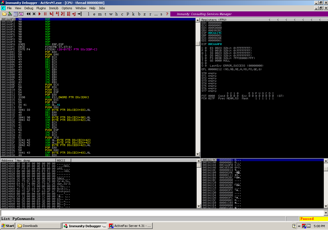Show Executable modules with the 'e' button
This screenshot has width=328, height=230.
click(x=94, y=14)
